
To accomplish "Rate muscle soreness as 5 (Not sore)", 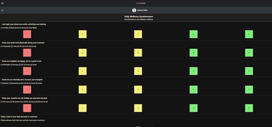I will pos(249,108).
